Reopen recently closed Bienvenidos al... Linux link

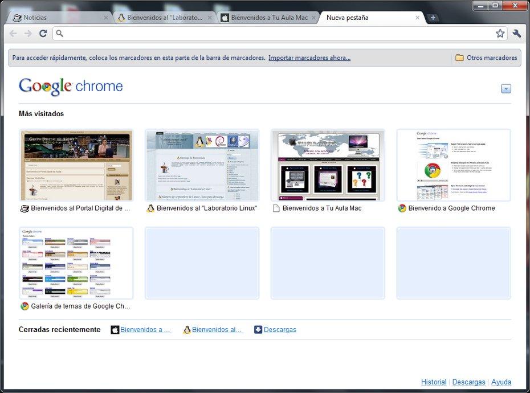tap(217, 329)
